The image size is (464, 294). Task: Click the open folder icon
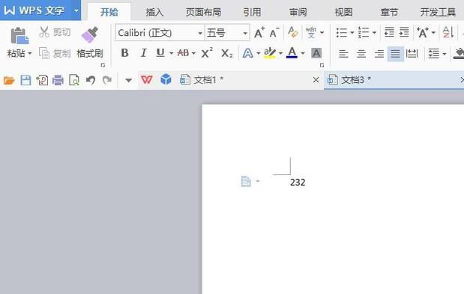9,80
